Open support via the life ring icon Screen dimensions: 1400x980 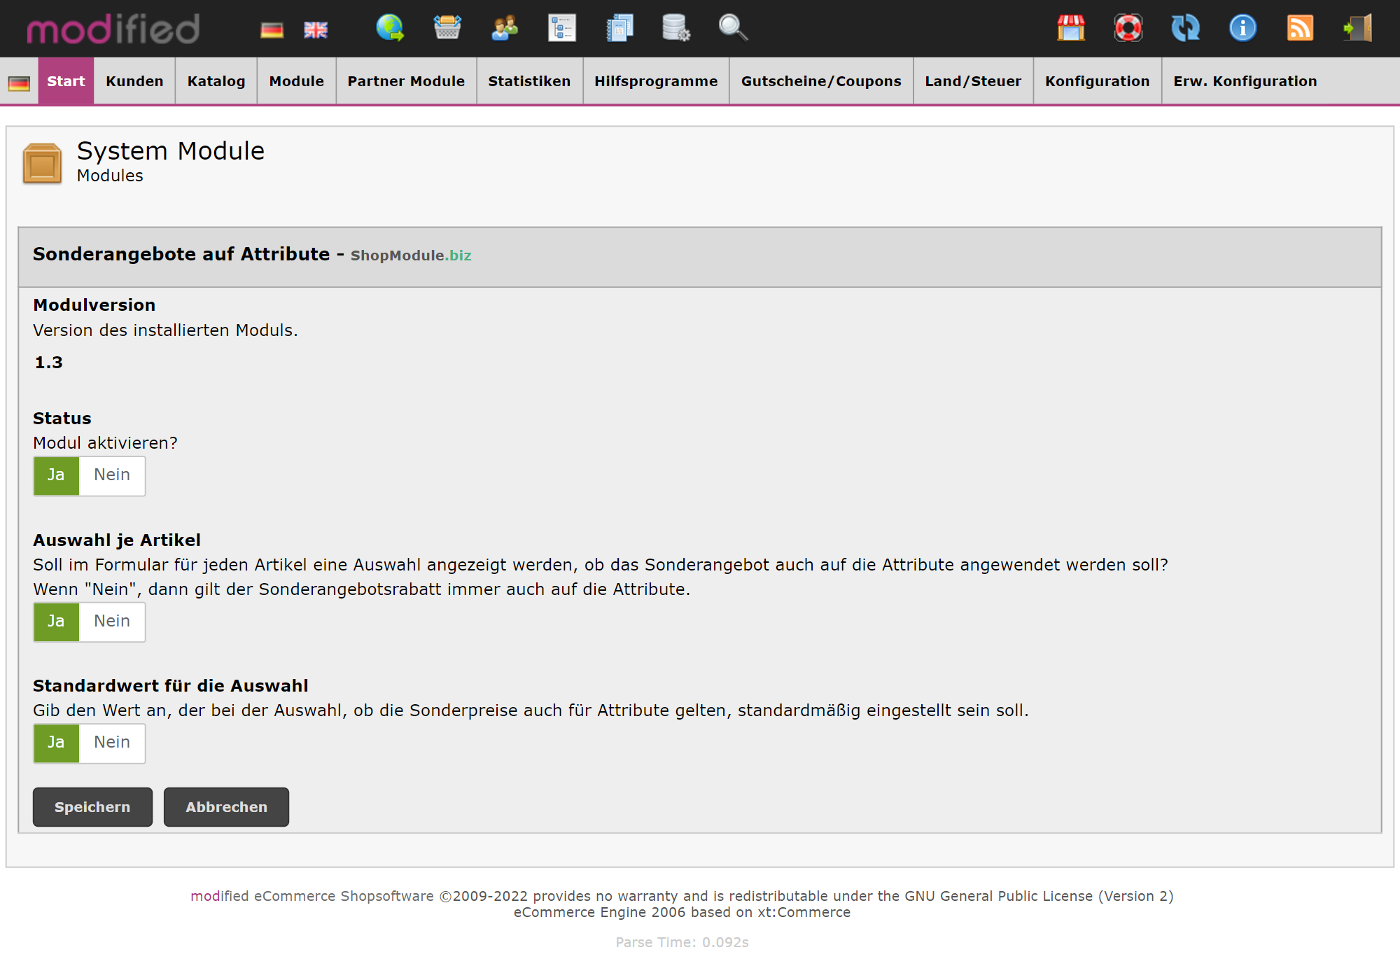[x=1128, y=29]
